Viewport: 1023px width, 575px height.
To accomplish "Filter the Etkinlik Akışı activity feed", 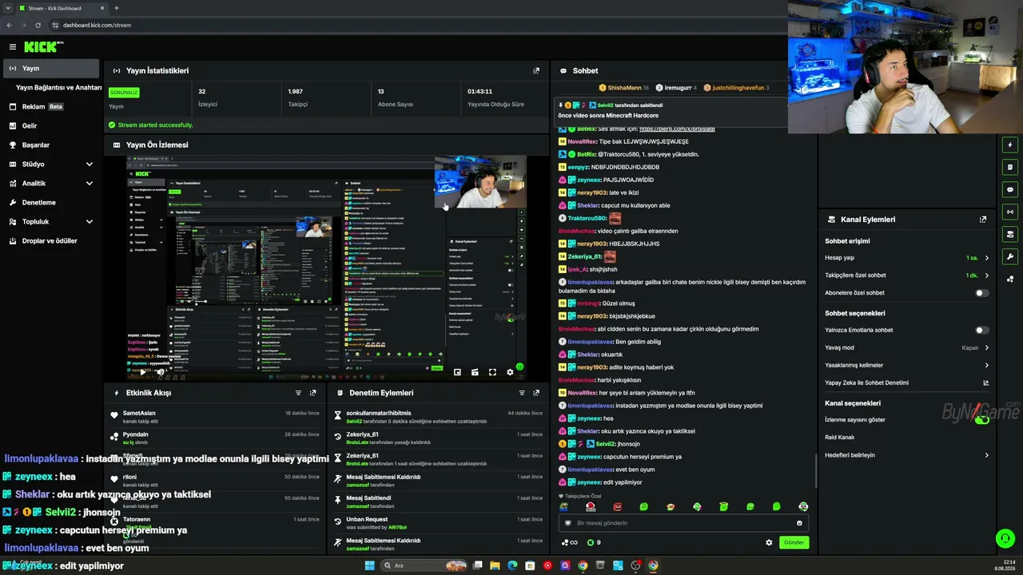I will (299, 393).
